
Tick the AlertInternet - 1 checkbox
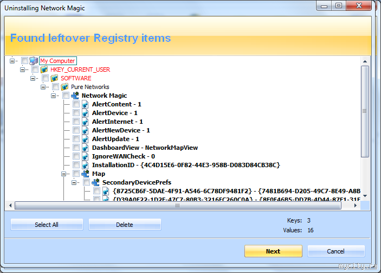coord(76,121)
